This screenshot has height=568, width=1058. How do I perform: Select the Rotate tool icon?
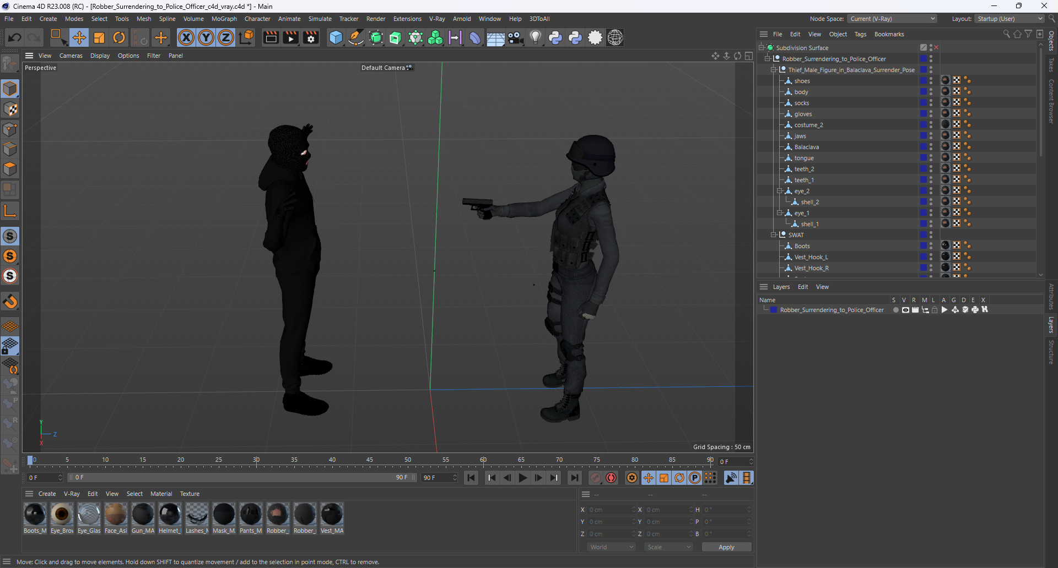[x=119, y=37]
